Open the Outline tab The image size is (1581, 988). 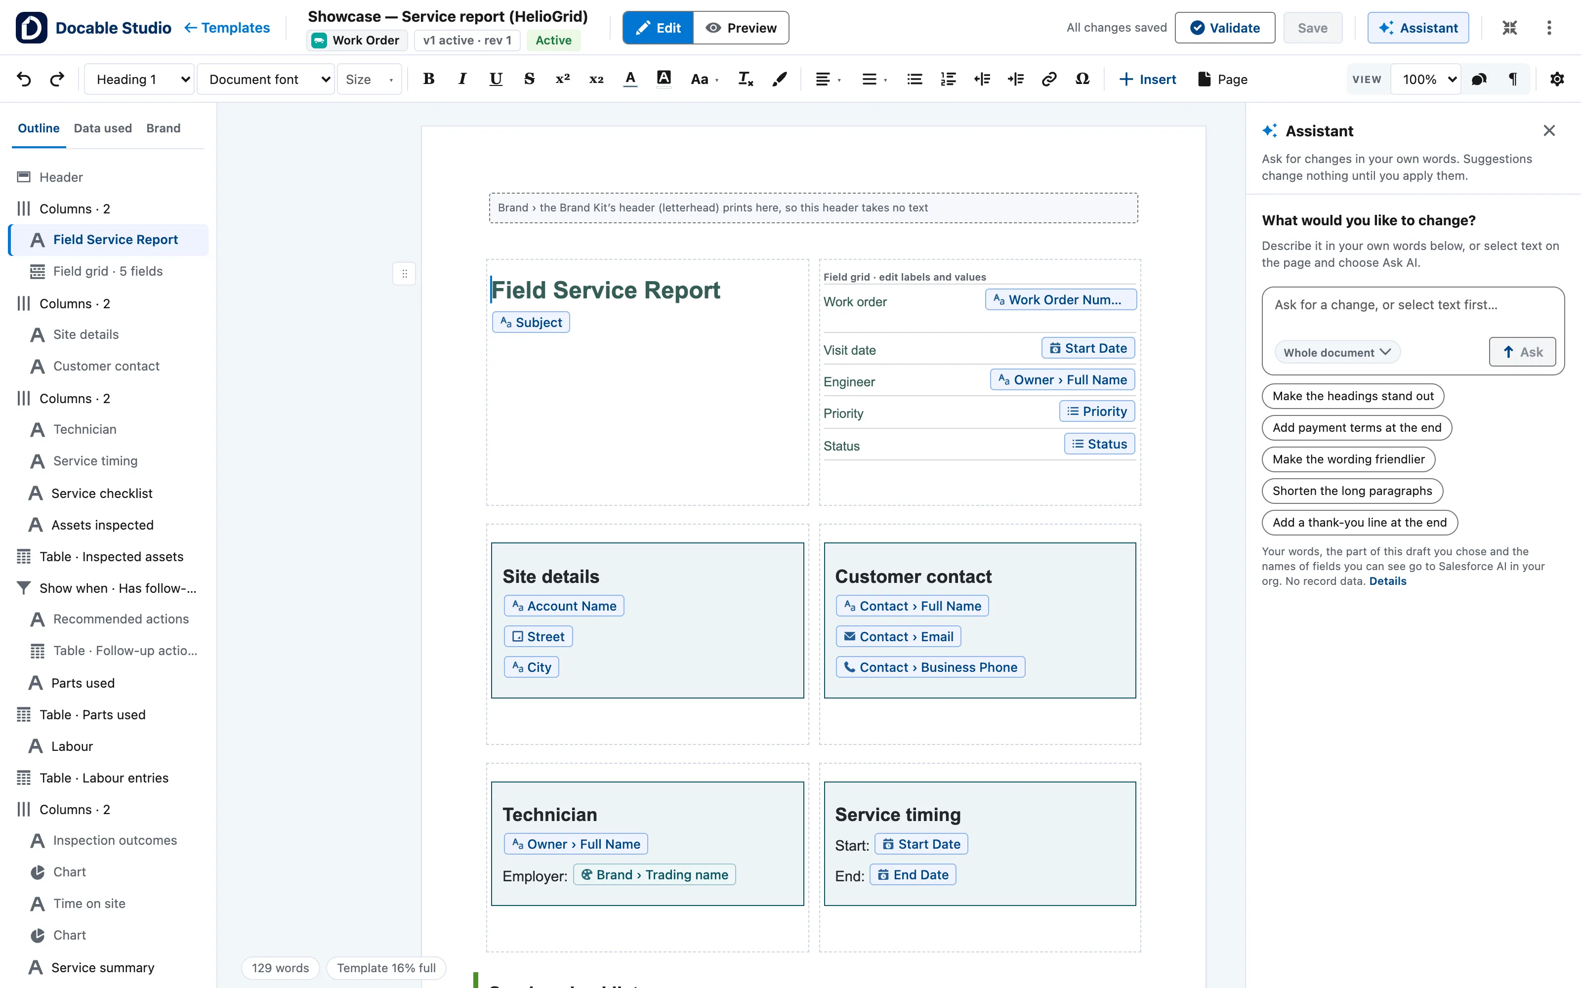(39, 128)
